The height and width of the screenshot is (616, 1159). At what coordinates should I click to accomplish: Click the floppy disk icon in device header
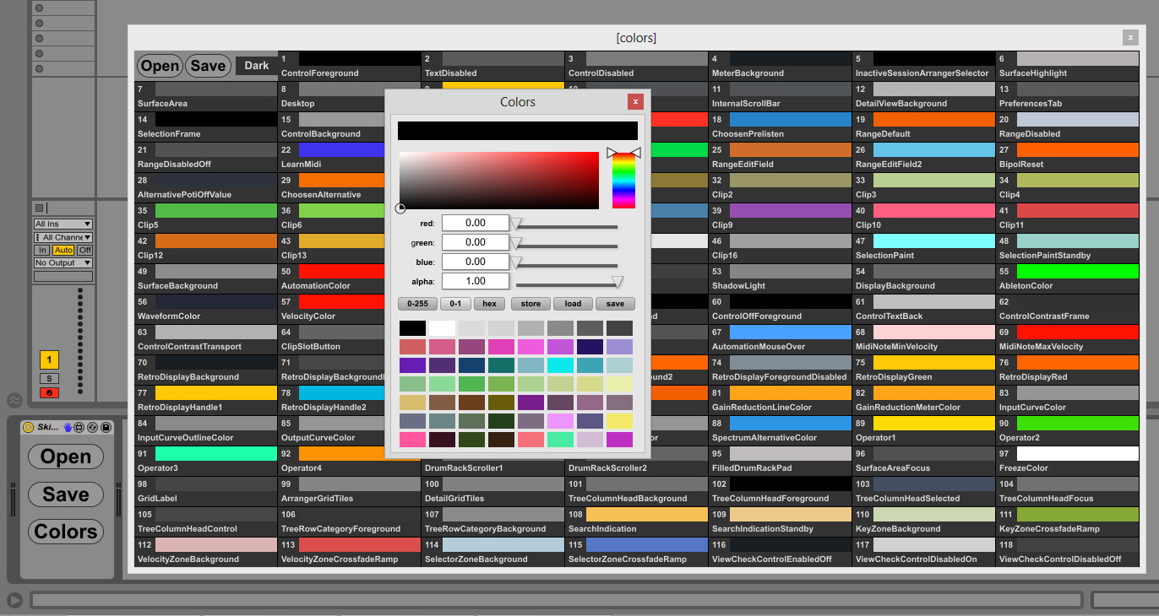[x=106, y=428]
